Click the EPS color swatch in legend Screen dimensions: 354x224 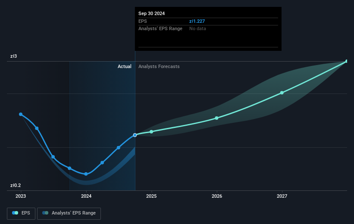[15, 213]
